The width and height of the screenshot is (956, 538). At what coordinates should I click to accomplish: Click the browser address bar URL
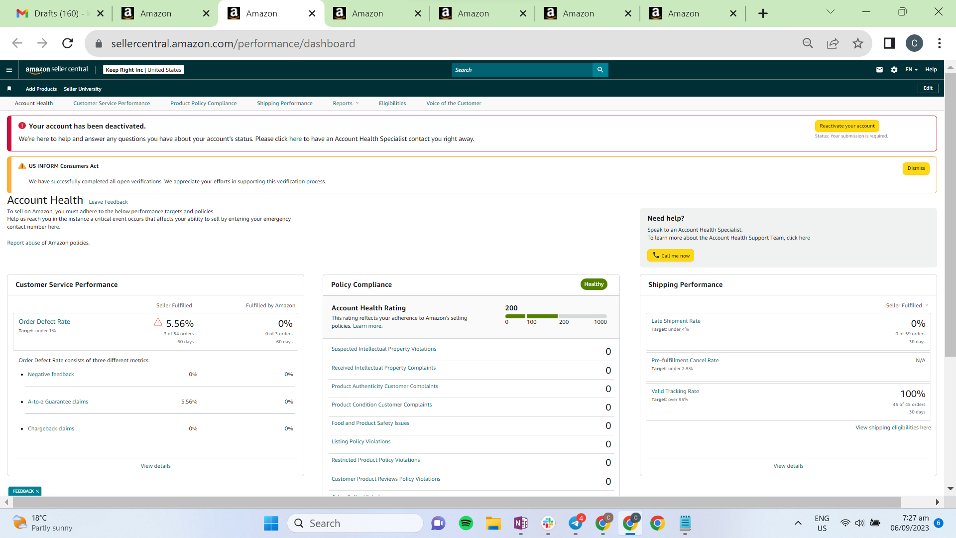[x=233, y=43]
